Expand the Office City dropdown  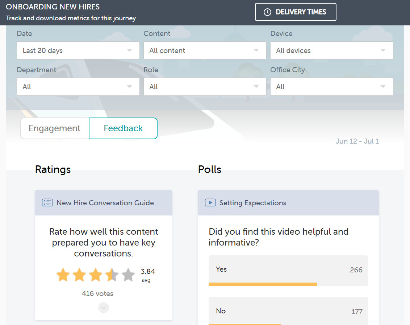[331, 87]
